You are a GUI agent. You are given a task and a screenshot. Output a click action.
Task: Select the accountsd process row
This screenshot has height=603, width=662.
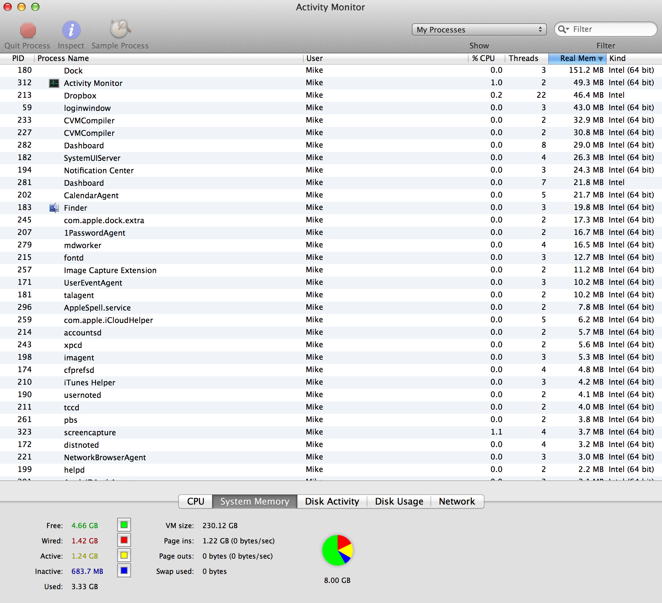pos(331,333)
